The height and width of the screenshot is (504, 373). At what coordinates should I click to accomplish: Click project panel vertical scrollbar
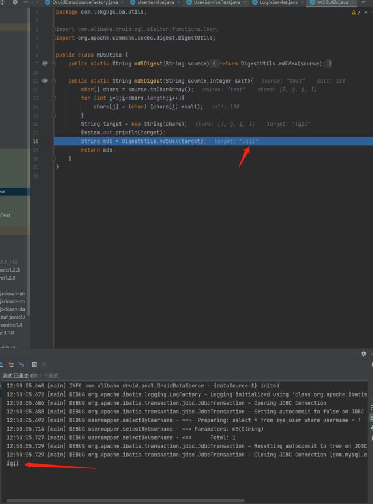tap(29, 161)
